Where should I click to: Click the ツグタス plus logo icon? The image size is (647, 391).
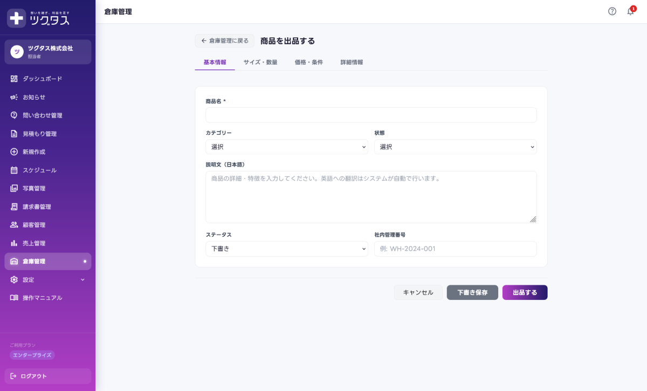click(x=17, y=18)
